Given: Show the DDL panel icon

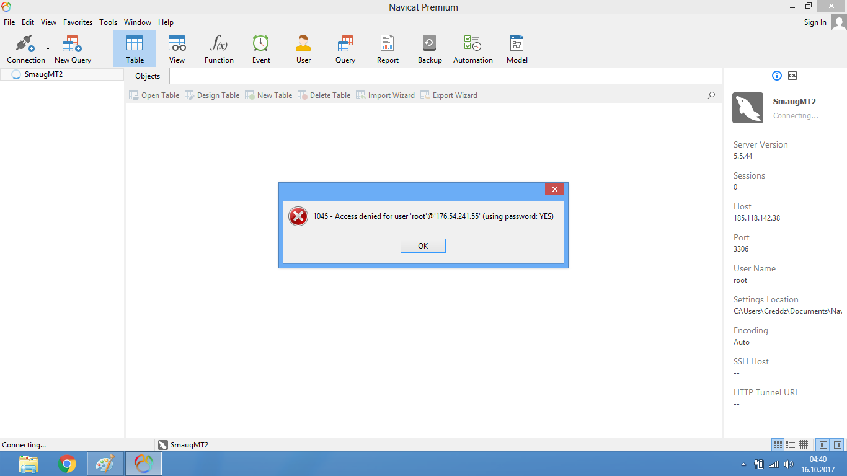Looking at the screenshot, I should (792, 76).
